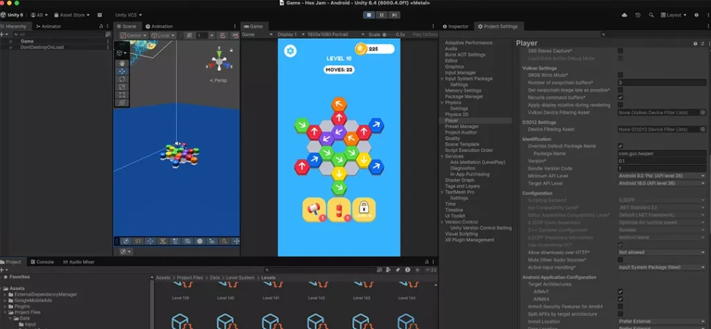
Task: Select the Scale tool in Scene toolbar
Action: click(121, 87)
